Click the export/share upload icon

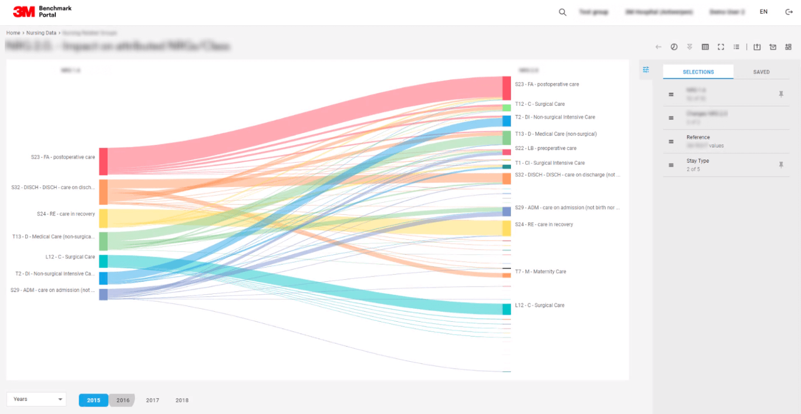coord(757,46)
